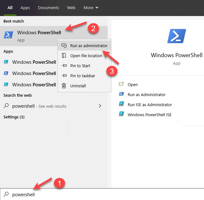
Task: Click the large PowerShell icon in details pane
Action: click(x=177, y=36)
